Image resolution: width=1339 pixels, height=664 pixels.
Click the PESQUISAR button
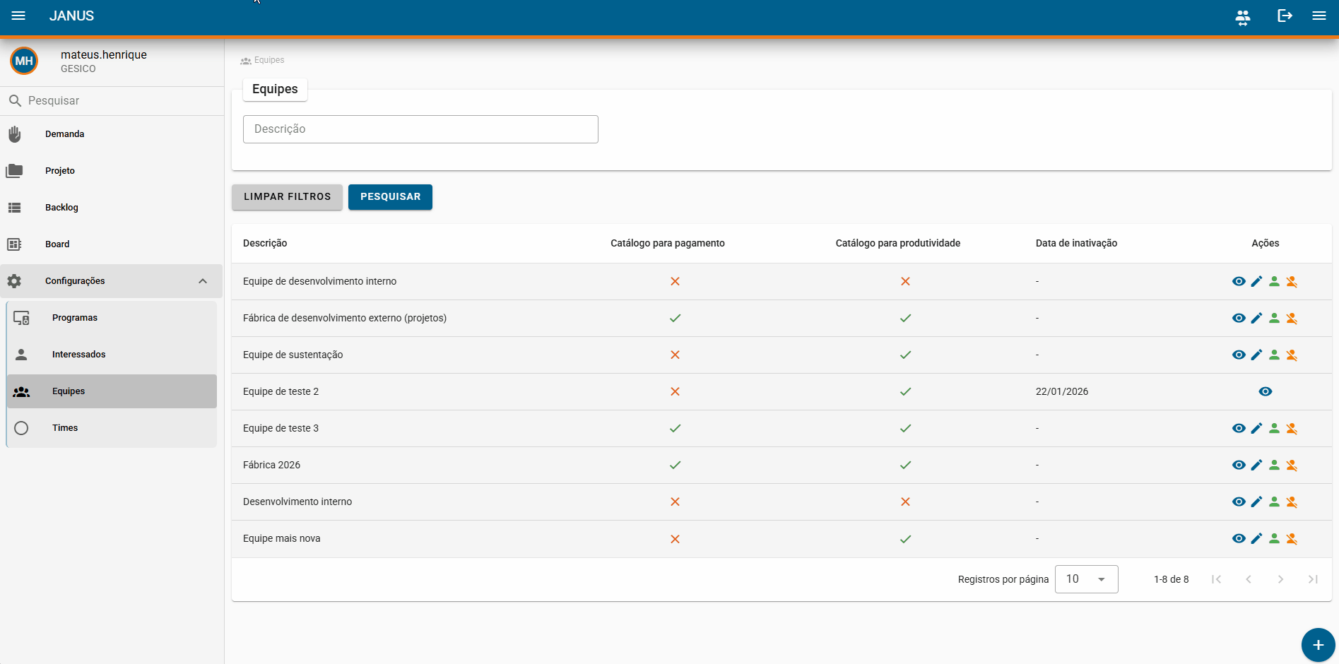(x=390, y=197)
